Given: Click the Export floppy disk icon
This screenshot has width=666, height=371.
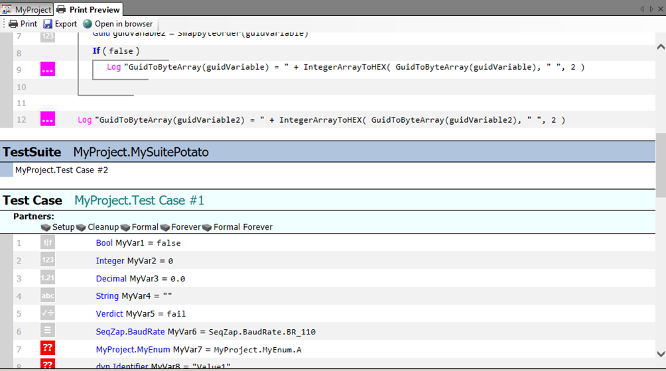Looking at the screenshot, I should tap(48, 24).
